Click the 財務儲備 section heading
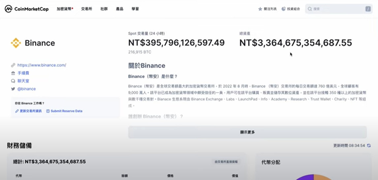The width and height of the screenshot is (378, 180). tap(19, 145)
